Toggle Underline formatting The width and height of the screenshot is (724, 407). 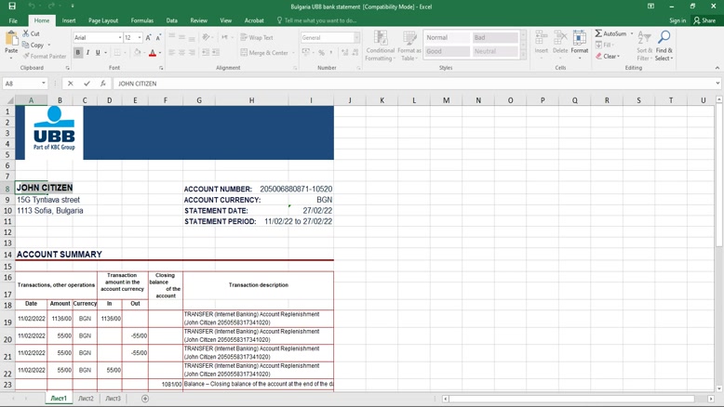[98, 53]
